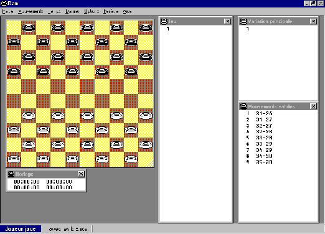The image size is (325, 234).
Task: Click black piece at top-right board corner
Action: (146, 27)
